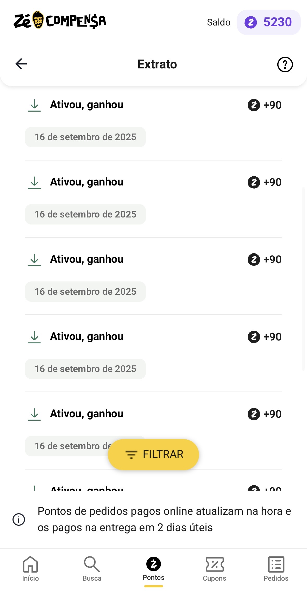Open the help question mark icon

(285, 65)
